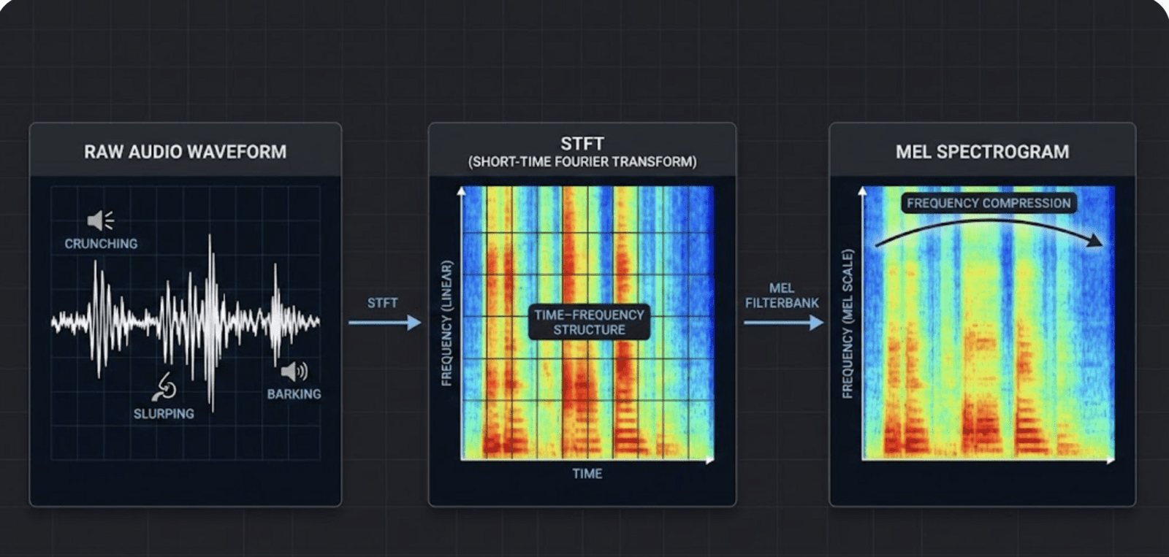This screenshot has height=557, width=1169.
Task: Click the FREQUENCY COMPRESSION label box
Action: pyautogui.click(x=989, y=203)
